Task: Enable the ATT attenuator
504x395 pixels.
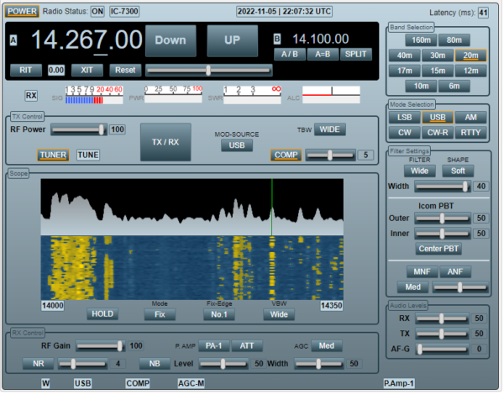Action: (x=247, y=346)
